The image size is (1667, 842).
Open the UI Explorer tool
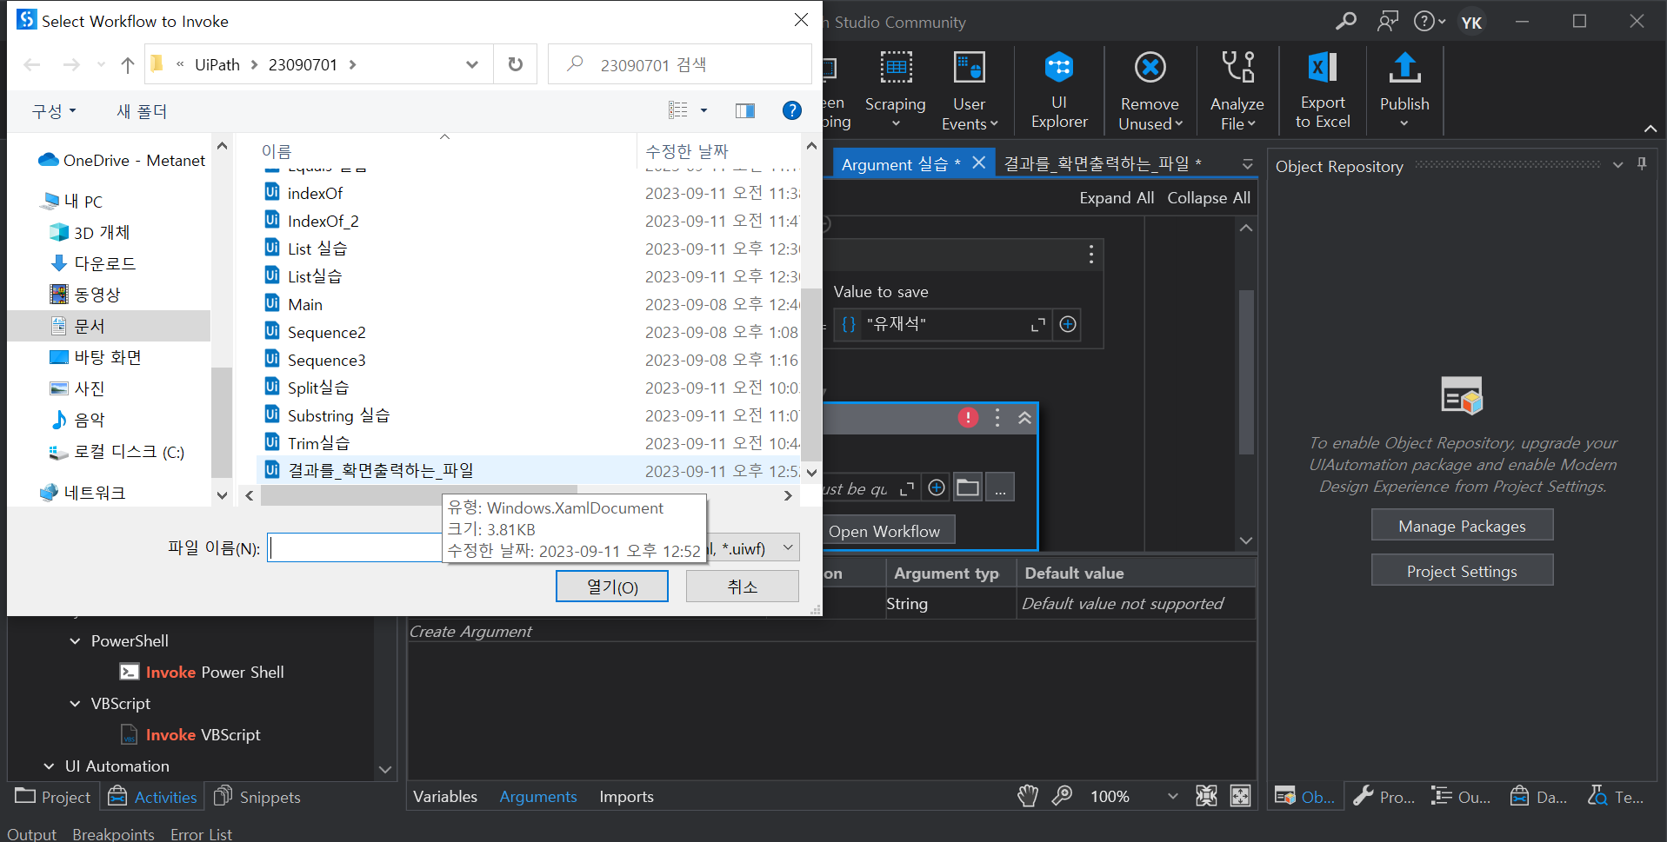[x=1058, y=90]
